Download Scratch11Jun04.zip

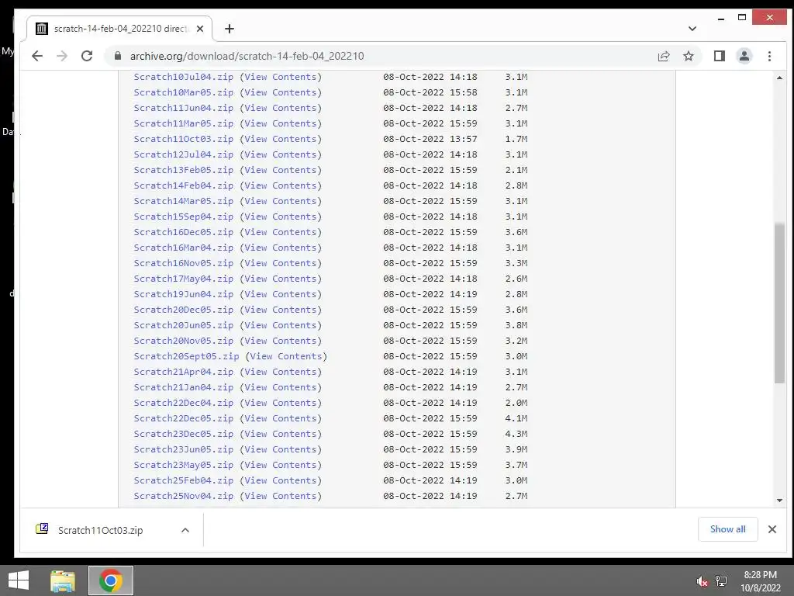[x=183, y=108]
